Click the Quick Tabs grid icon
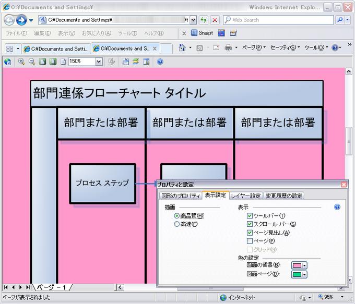The height and width of the screenshot is (304, 355). point(10,48)
